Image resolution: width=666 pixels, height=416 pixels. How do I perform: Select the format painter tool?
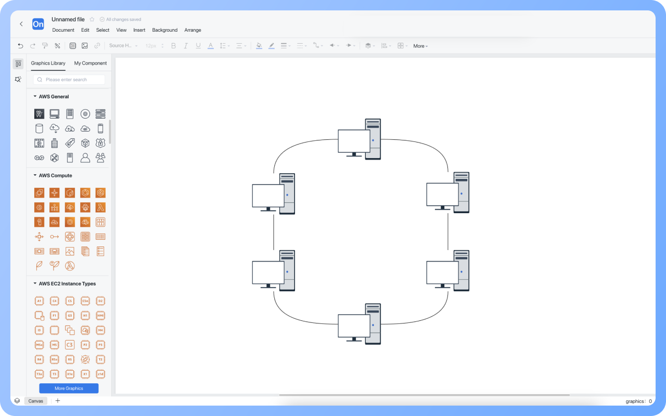point(45,46)
